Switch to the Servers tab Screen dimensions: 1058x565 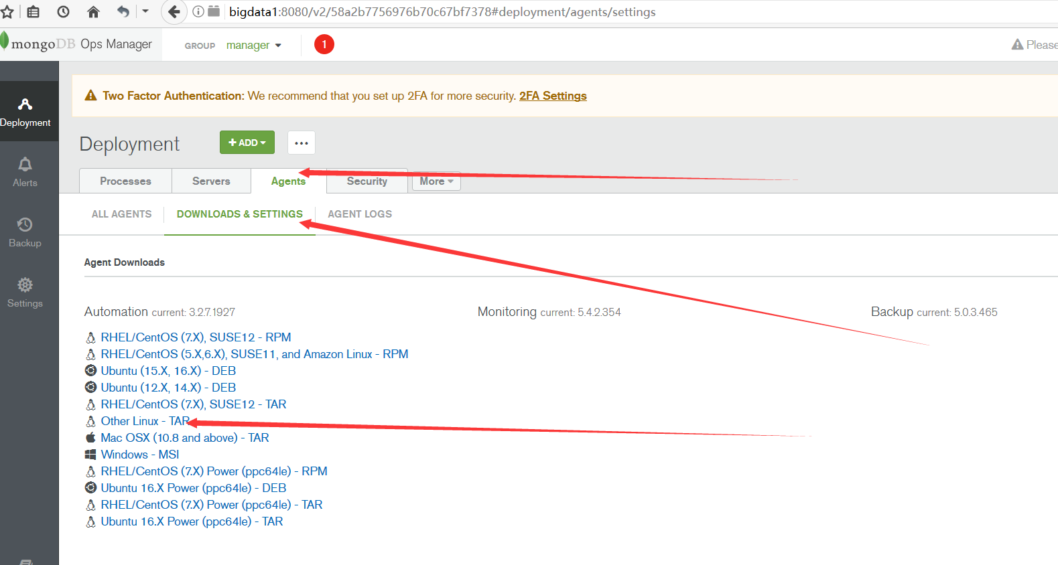tap(211, 181)
